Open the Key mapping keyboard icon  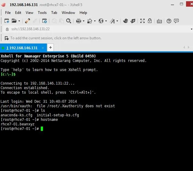pyautogui.click(x=159, y=21)
